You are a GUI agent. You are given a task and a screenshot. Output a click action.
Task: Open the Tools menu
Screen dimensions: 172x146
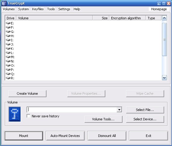pyautogui.click(x=51, y=9)
